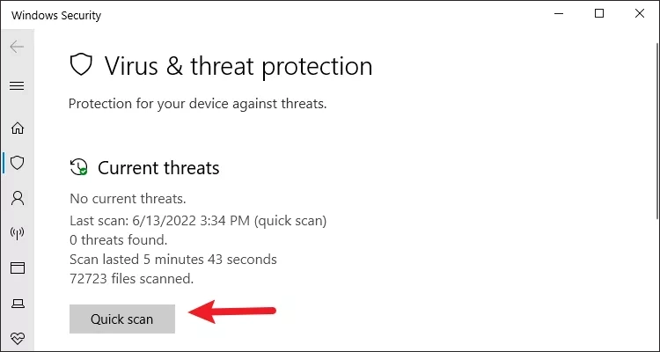Screen dimensions: 660x352
Task: Click the large shield icon beside page title
Action: click(81, 64)
